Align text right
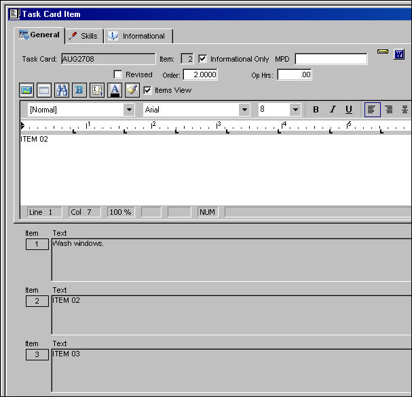 [389, 110]
